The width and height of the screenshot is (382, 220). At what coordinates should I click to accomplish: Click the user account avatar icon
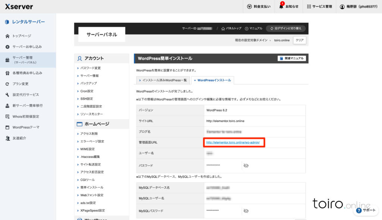pos(342,7)
